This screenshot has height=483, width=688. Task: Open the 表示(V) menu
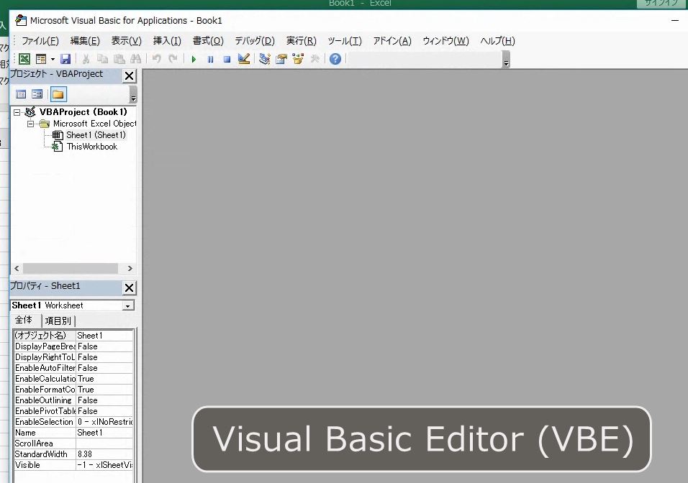tap(127, 41)
